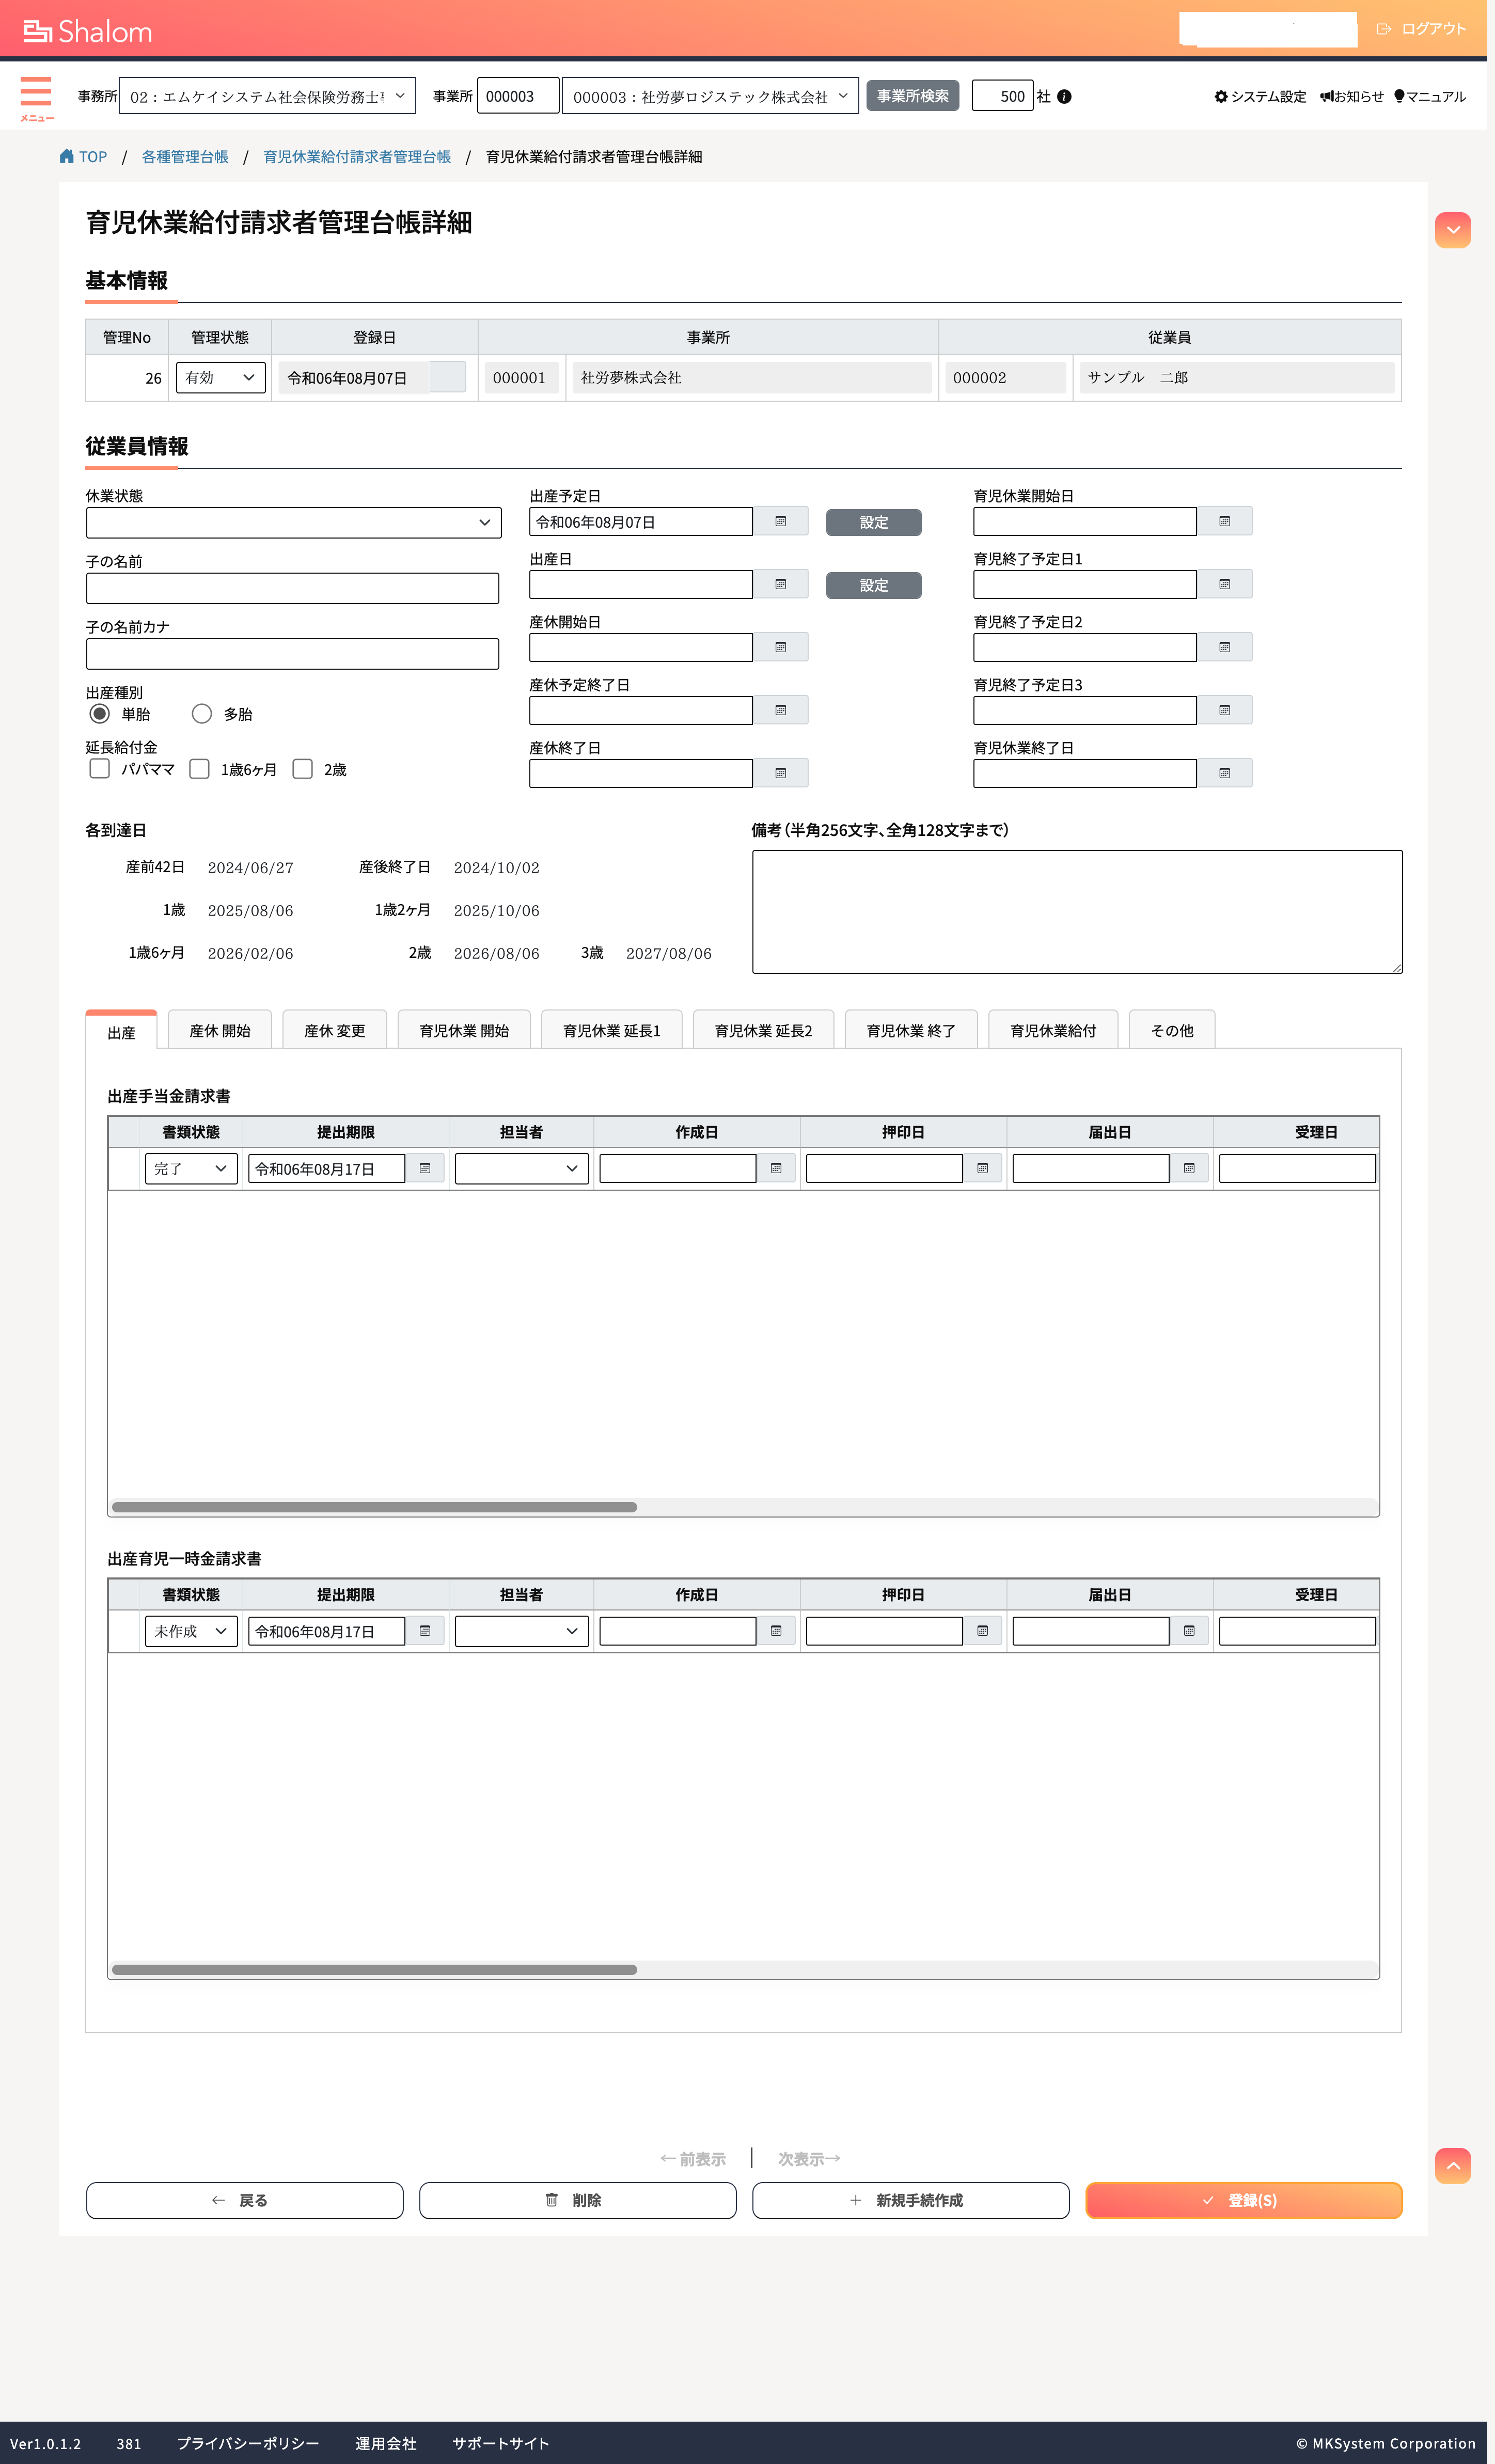Switch to その他 tab

point(1172,1031)
